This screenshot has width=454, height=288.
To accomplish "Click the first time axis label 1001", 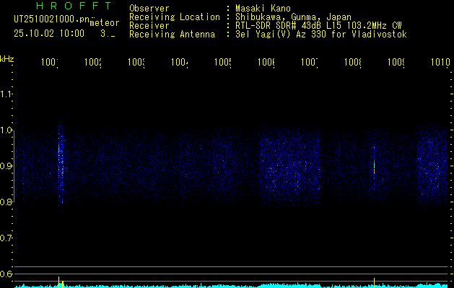I will click(x=50, y=62).
